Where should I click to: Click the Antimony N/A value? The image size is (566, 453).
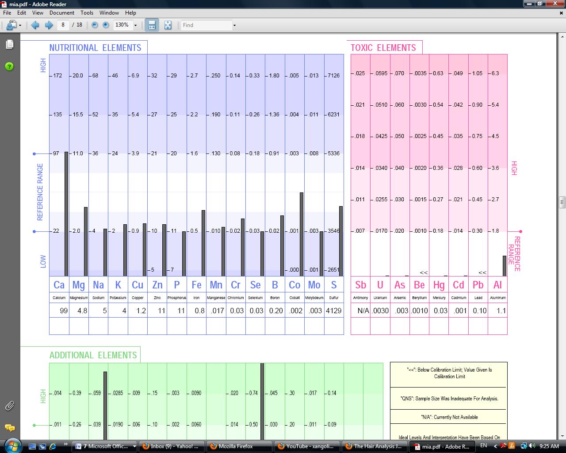[x=363, y=311]
